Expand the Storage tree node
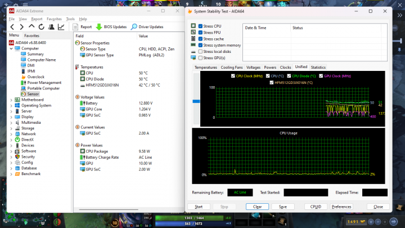This screenshot has width=405, height=228. pyautogui.click(x=11, y=128)
